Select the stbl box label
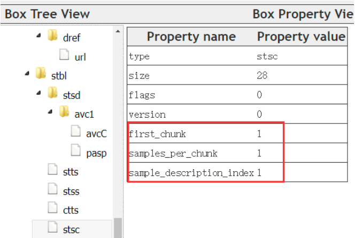This screenshot has width=355, height=238. [x=59, y=76]
